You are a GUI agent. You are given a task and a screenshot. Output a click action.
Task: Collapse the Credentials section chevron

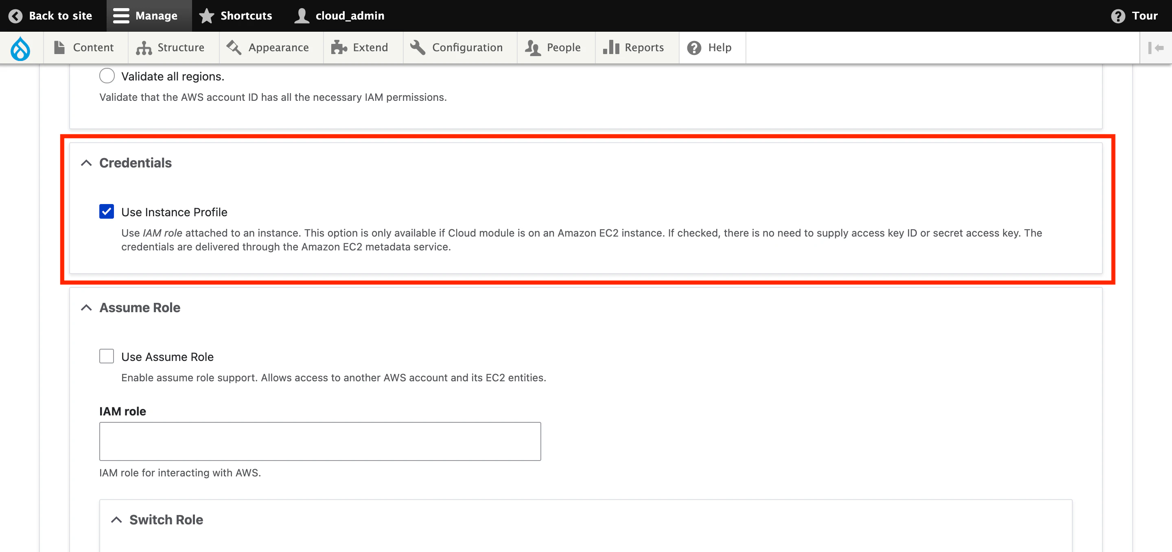click(86, 163)
